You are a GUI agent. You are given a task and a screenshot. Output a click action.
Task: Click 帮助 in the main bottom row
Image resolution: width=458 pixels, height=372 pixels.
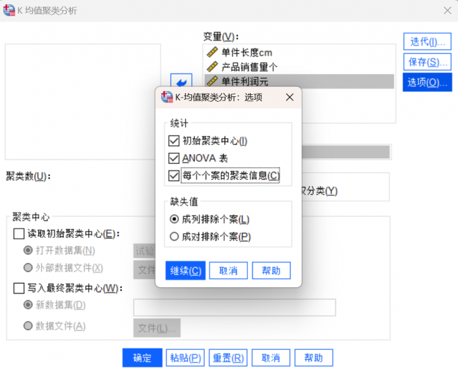point(314,358)
